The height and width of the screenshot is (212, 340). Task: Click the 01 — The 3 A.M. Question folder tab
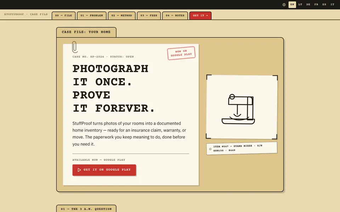click(x=86, y=208)
